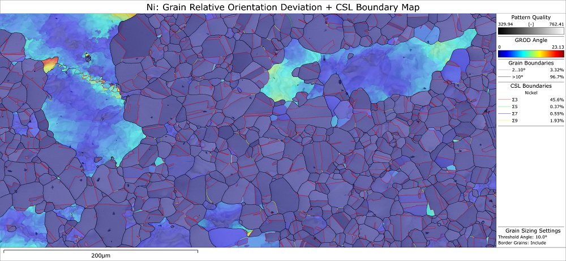Select the Border Grains Include setting
The height and width of the screenshot is (261, 566).
coord(522,243)
